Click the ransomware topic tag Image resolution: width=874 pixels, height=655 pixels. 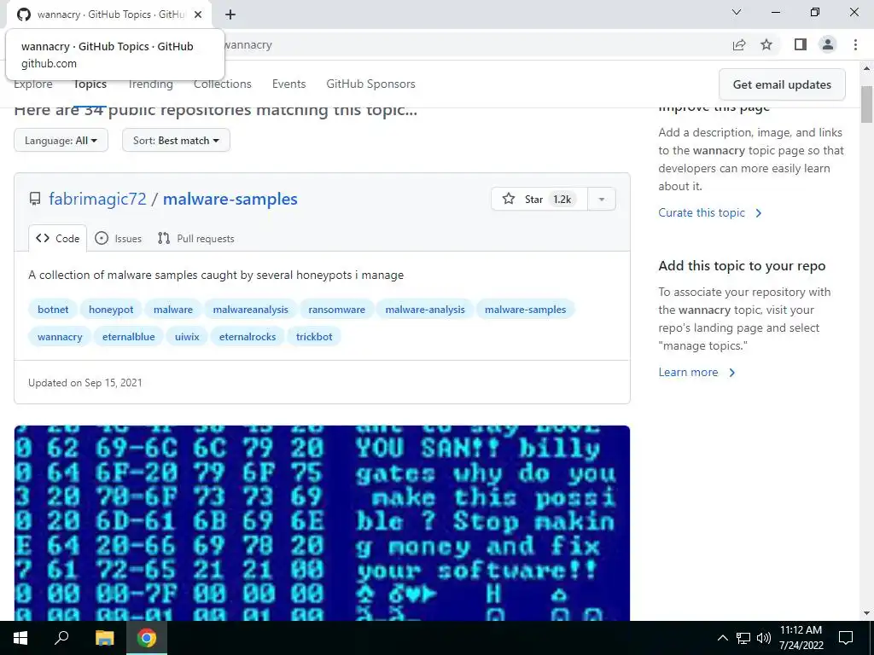[336, 310]
